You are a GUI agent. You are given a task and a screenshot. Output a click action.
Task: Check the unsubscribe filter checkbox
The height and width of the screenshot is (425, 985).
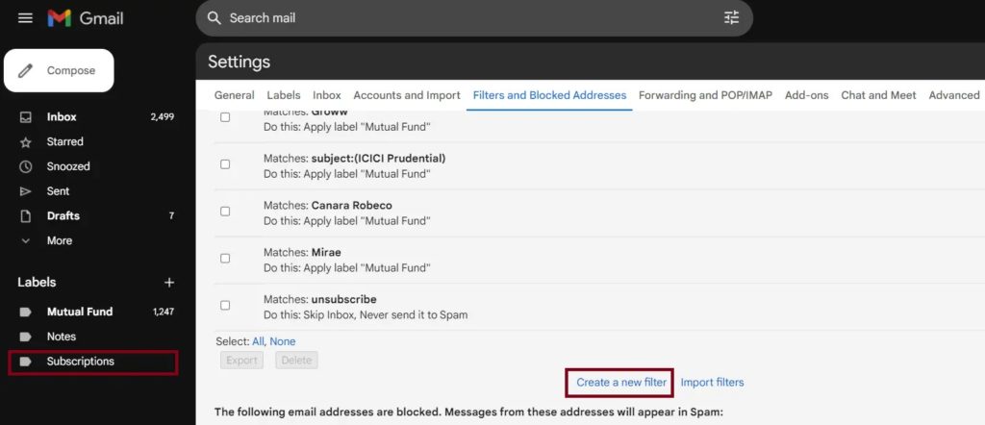tap(225, 306)
